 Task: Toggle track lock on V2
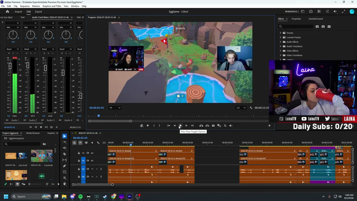(x=79, y=153)
